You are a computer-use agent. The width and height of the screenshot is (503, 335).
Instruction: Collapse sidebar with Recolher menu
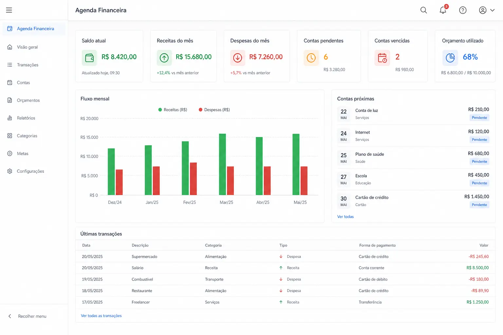tap(27, 316)
